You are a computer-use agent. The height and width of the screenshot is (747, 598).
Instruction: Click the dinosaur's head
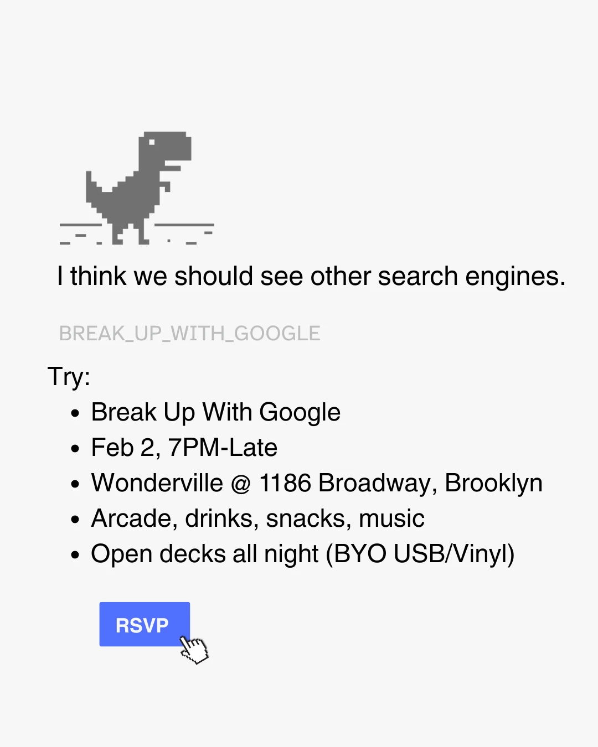[x=165, y=147]
